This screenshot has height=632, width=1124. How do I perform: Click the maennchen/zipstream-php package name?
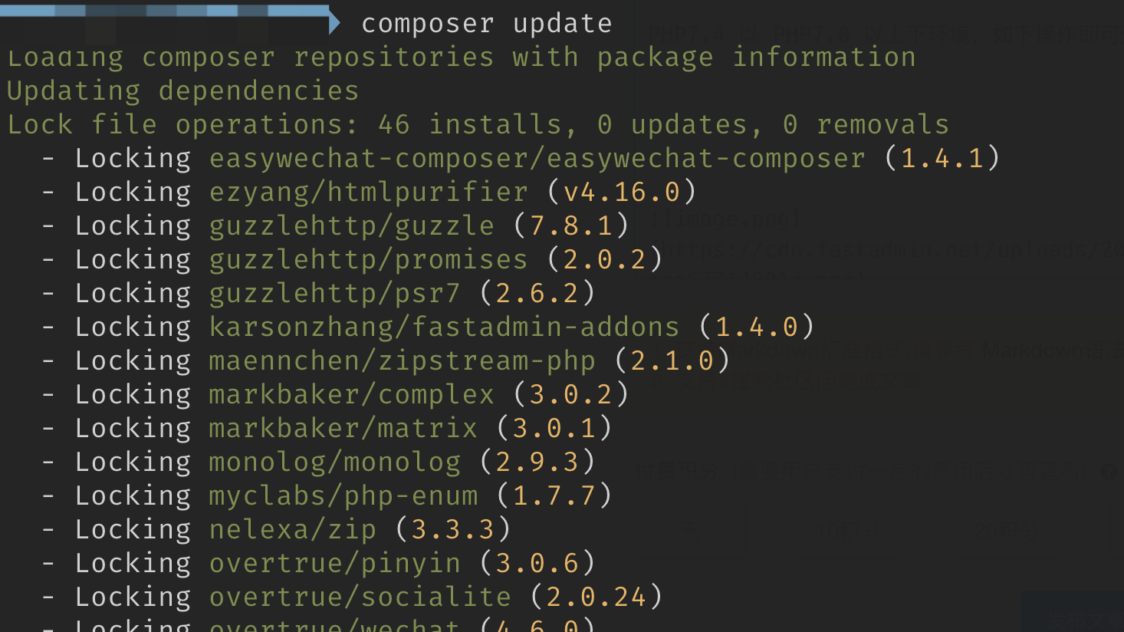point(402,361)
